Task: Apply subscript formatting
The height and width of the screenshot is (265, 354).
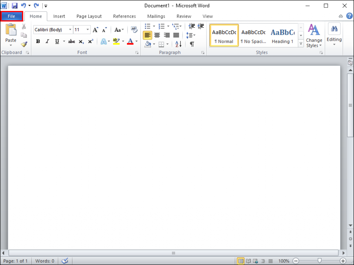Action: (x=81, y=42)
